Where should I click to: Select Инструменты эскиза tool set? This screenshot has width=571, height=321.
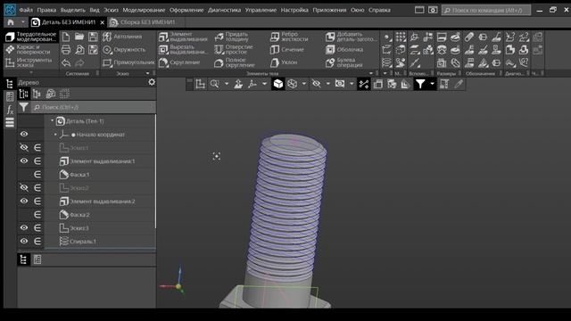point(31,62)
